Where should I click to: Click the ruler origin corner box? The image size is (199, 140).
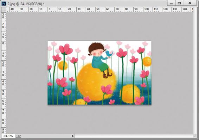pyautogui.click(x=4, y=10)
